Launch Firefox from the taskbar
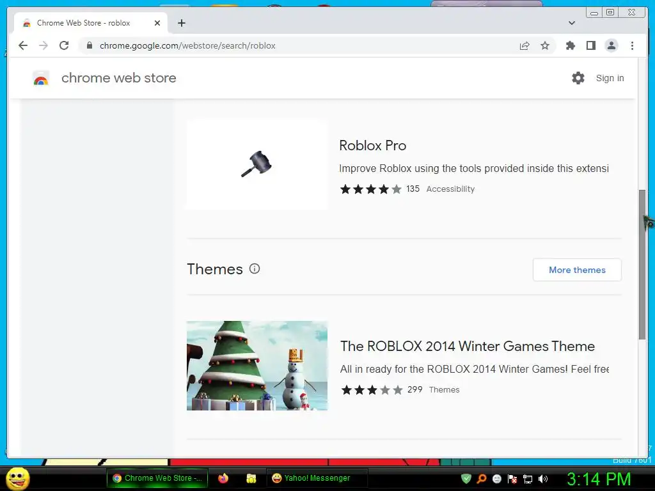 223,478
